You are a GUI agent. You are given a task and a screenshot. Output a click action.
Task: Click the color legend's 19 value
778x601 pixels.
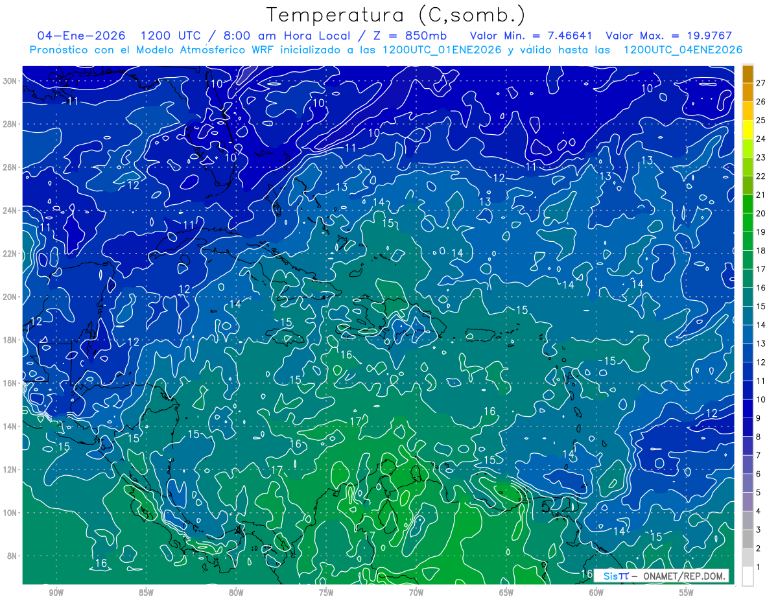click(760, 232)
